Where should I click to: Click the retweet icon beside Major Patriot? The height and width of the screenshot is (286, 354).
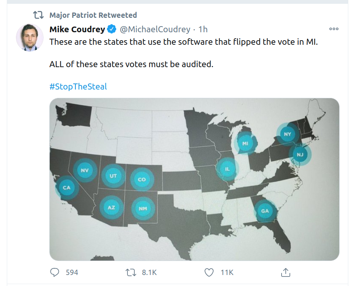click(x=38, y=15)
